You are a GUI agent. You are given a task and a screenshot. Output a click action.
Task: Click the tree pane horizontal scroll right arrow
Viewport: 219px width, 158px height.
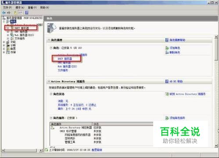click(41, 150)
